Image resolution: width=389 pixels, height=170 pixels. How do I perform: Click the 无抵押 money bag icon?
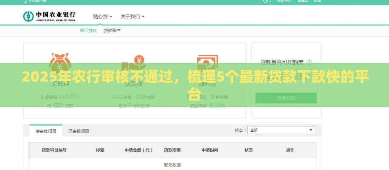point(60,62)
